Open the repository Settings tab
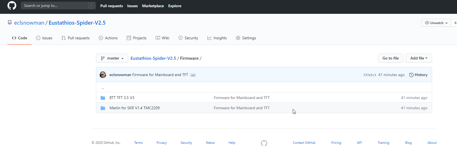457x164 pixels. coord(246,38)
